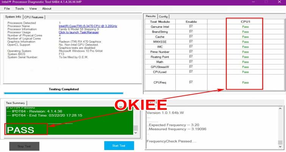This screenshot has width=286, height=152.
Task: Toggle the Cache enable checkbox
Action: coord(191,36)
